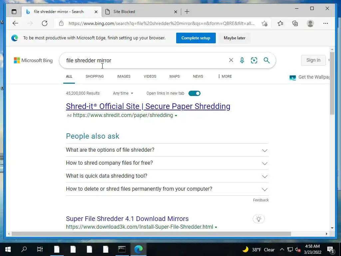
Task: Show hidden tray icons chevron
Action: pos(282,249)
